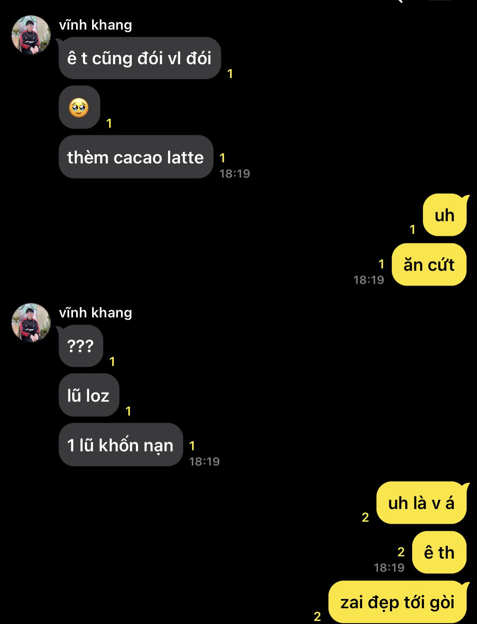
Task: Tap the 18:19 timestamp beside 'ăn cứt'
Action: point(369,280)
